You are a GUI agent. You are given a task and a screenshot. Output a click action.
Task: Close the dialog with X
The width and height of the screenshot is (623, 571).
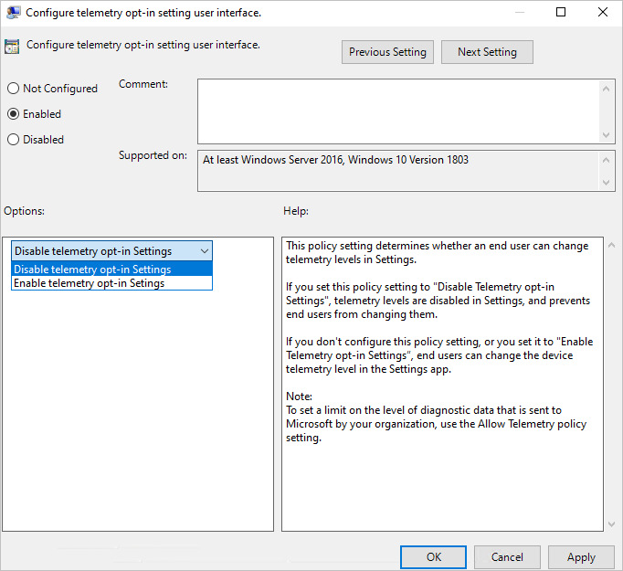(x=603, y=12)
